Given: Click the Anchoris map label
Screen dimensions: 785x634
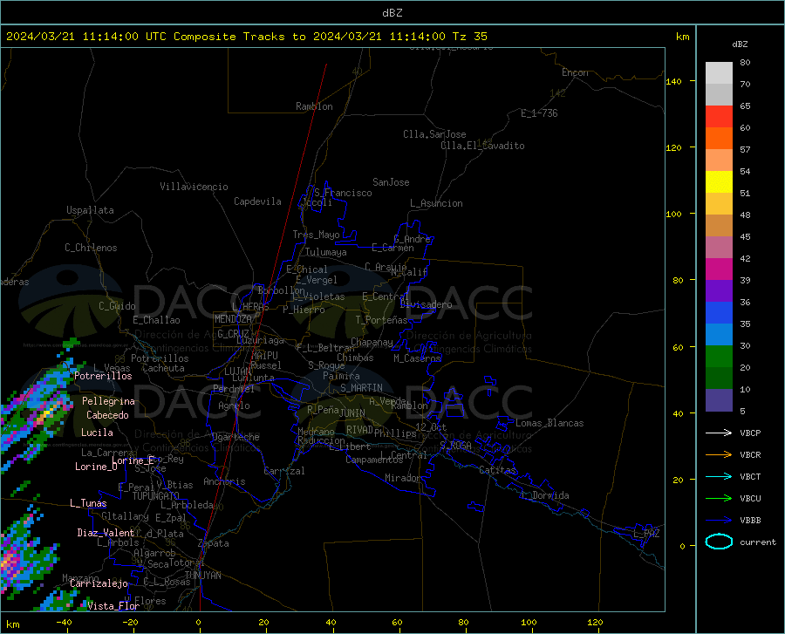Looking at the screenshot, I should [x=224, y=481].
